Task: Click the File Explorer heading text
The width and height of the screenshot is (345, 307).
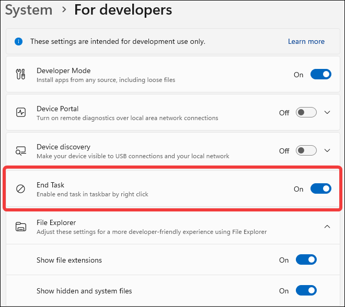Action: [x=56, y=222]
